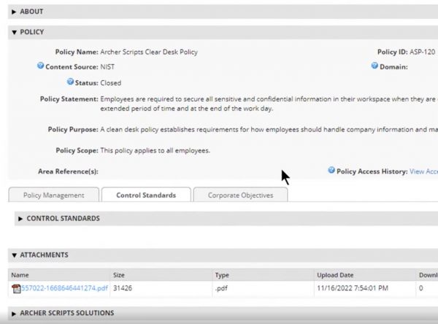Click the .pdf type cell
Viewport: 438px width, 324px height.
221,288
